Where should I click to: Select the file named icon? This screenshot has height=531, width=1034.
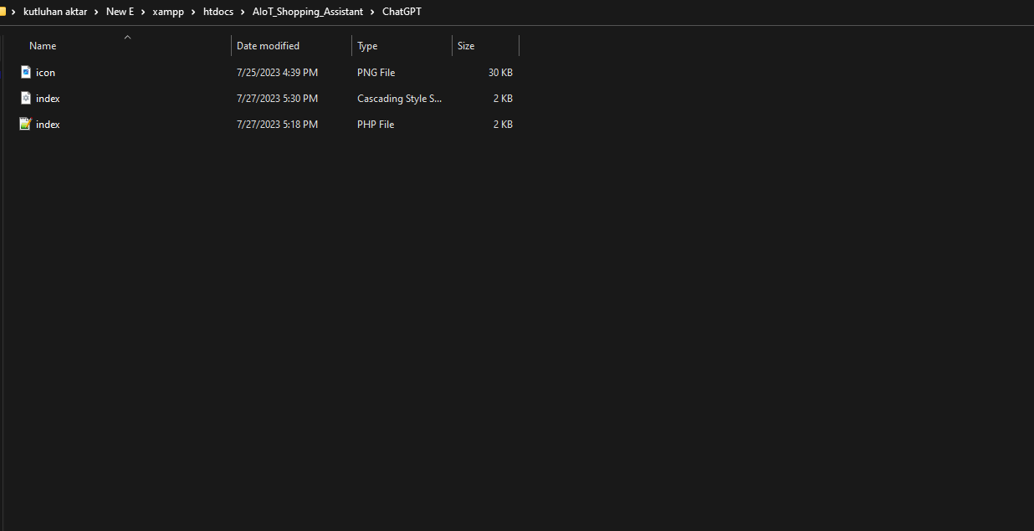[45, 73]
